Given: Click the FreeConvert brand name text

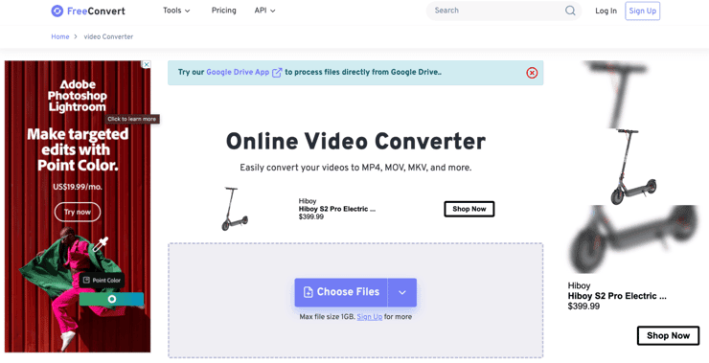Looking at the screenshot, I should (x=96, y=11).
